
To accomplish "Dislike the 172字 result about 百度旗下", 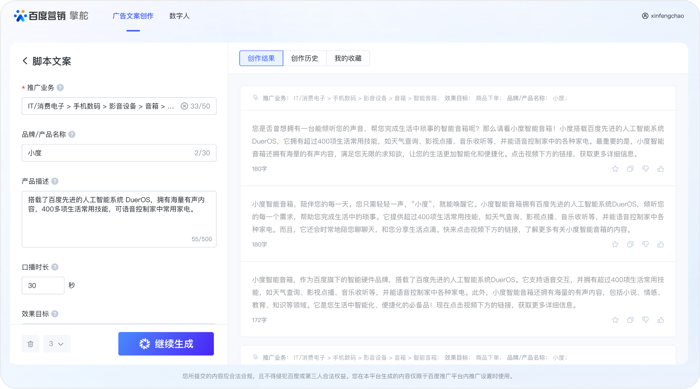I will [x=646, y=320].
